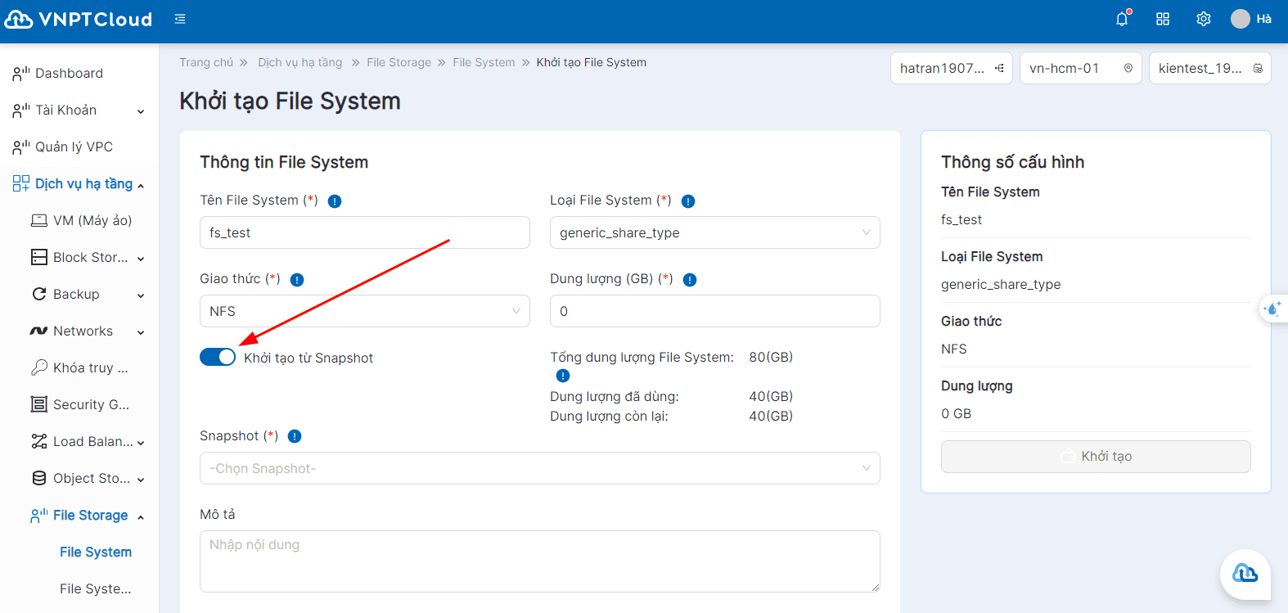Click the Dung lượng (GB) input field
The height and width of the screenshot is (613, 1288).
[715, 311]
